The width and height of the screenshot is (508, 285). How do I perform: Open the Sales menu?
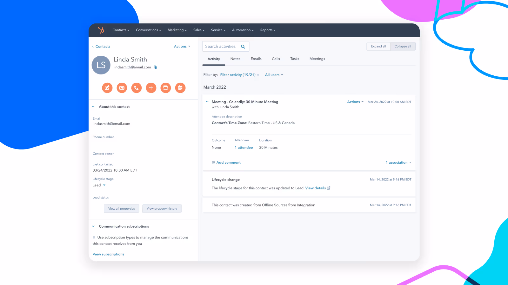pos(199,30)
